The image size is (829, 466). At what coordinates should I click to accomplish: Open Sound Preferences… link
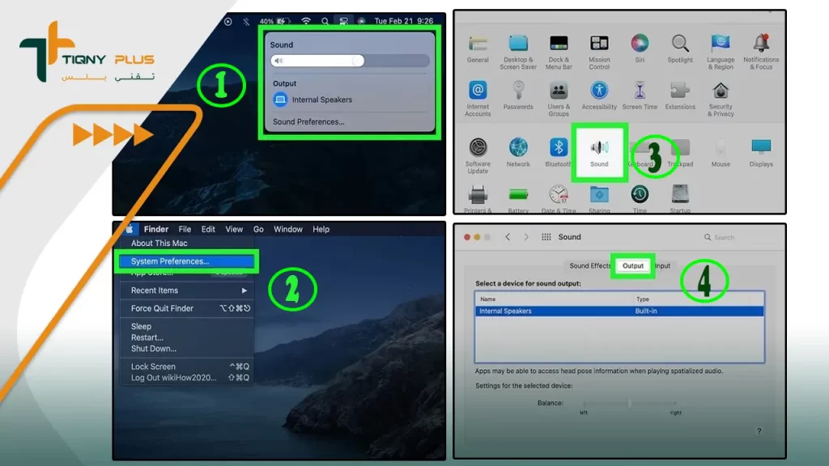point(308,121)
